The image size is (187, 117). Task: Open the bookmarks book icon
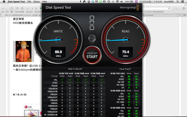(x=7, y=12)
